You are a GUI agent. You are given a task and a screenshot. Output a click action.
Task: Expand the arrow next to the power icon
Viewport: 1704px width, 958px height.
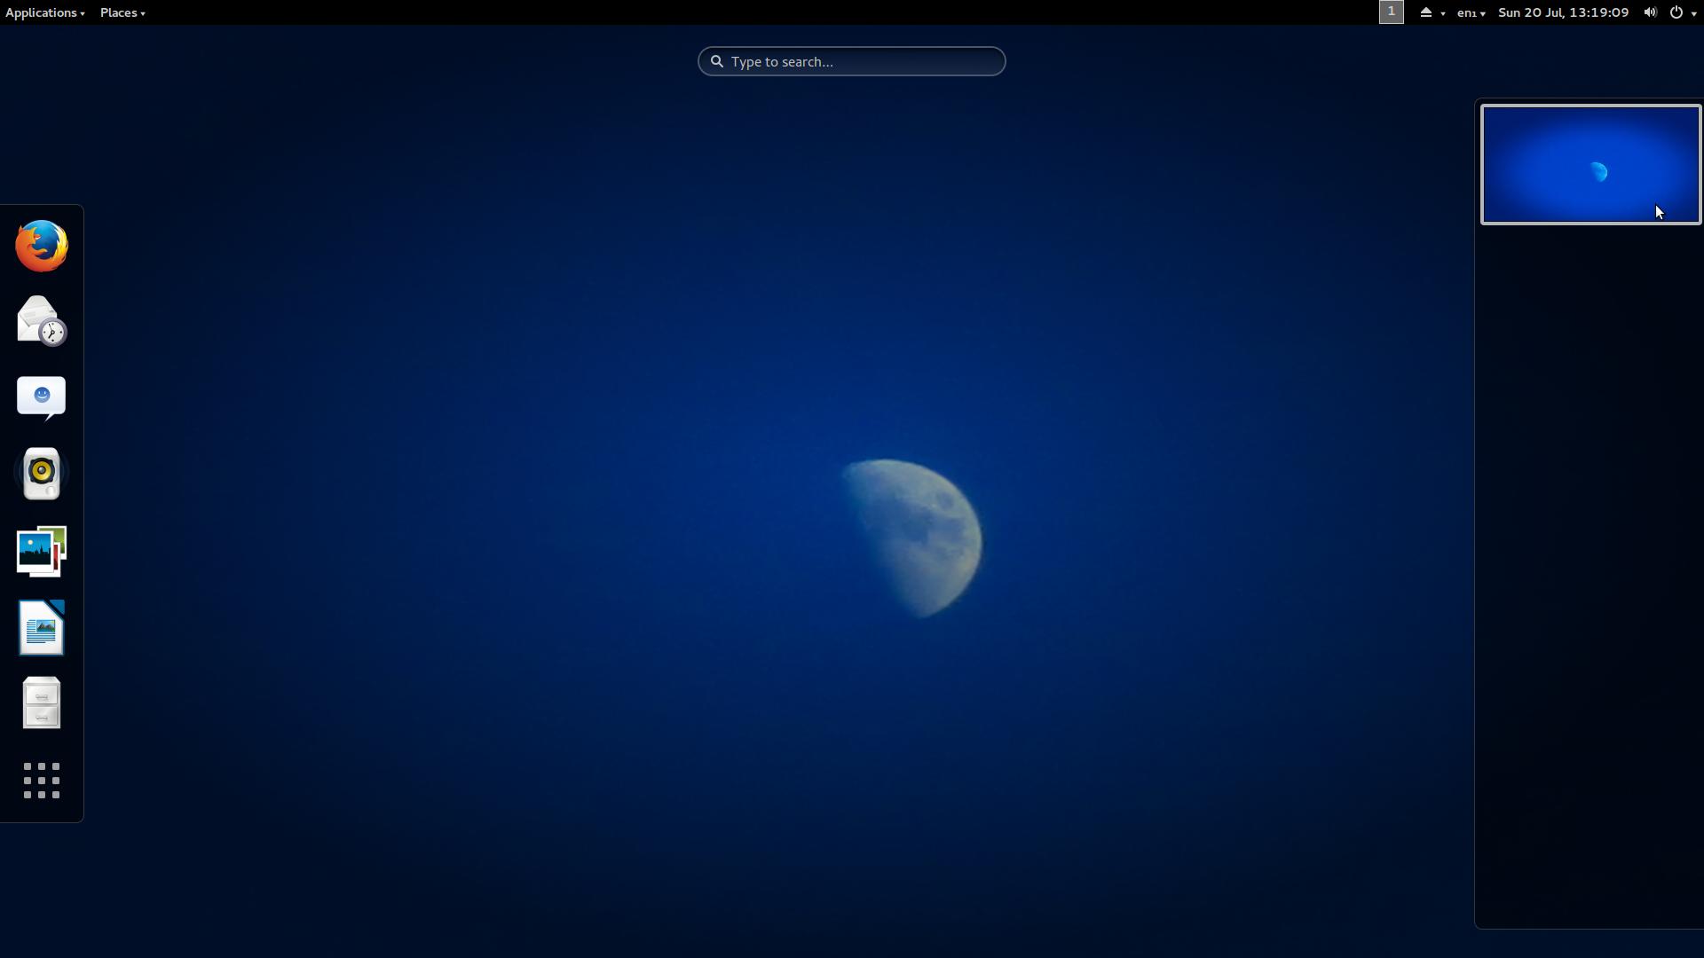point(1694,13)
